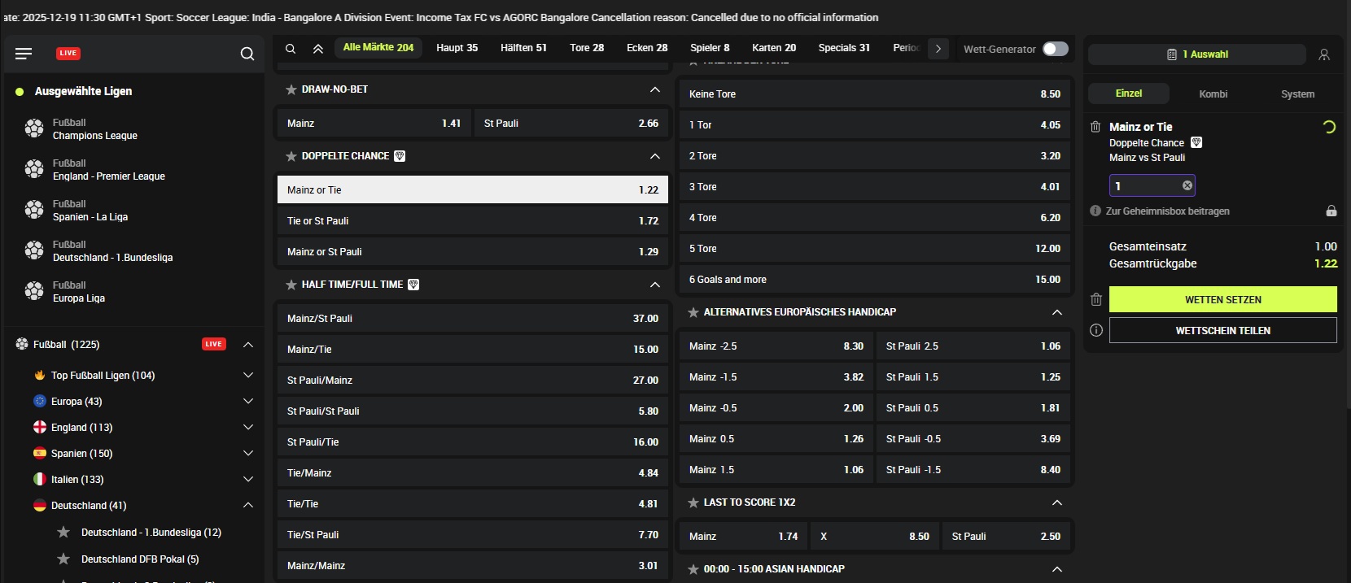Screen dimensions: 1351x583
Task: Open the hamburger menu in sidebar
Action: click(24, 54)
